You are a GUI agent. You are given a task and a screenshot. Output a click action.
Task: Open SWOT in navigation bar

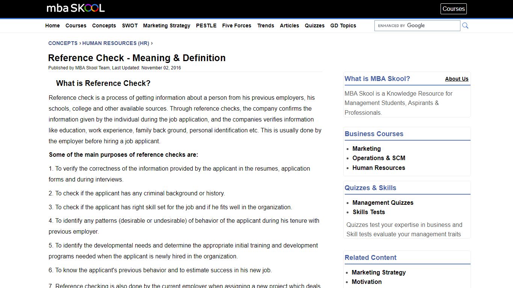pos(130,25)
